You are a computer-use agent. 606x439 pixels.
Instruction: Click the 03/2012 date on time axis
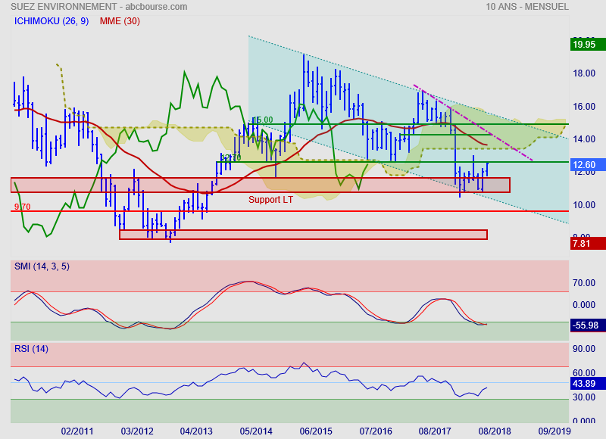(137, 431)
